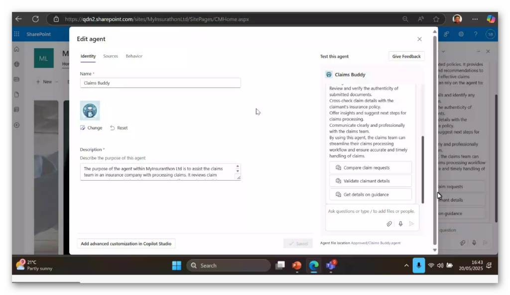Click the agent avatar image
This screenshot has height=295, width=510.
pos(90,110)
